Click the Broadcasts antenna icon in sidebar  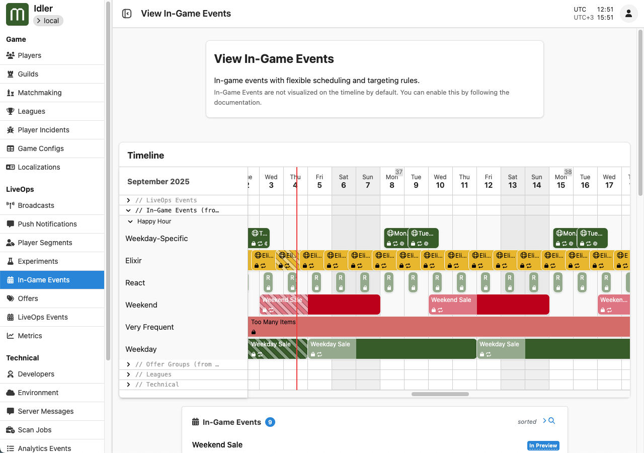10,205
